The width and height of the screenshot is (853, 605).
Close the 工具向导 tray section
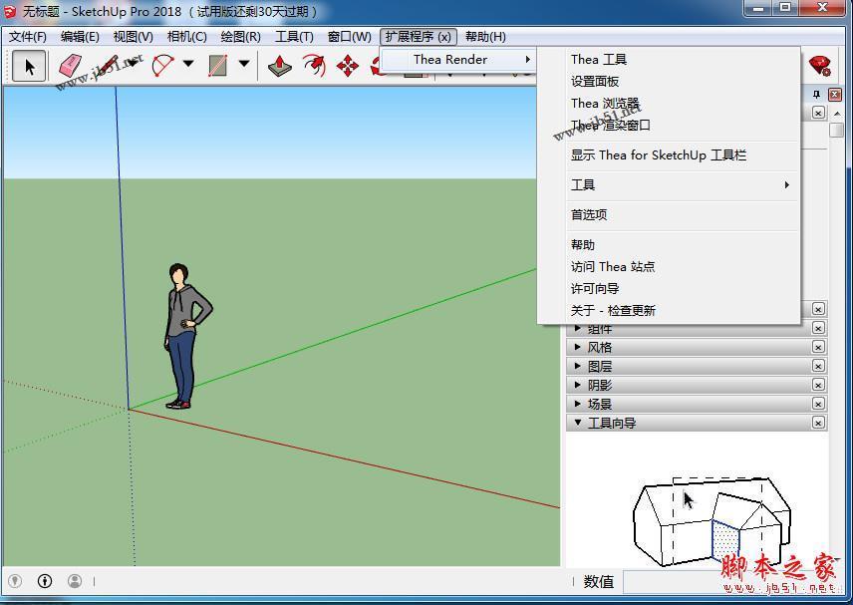(x=818, y=423)
